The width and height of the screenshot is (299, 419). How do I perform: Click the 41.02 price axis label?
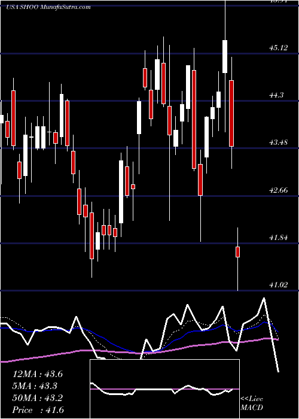pos(279,284)
